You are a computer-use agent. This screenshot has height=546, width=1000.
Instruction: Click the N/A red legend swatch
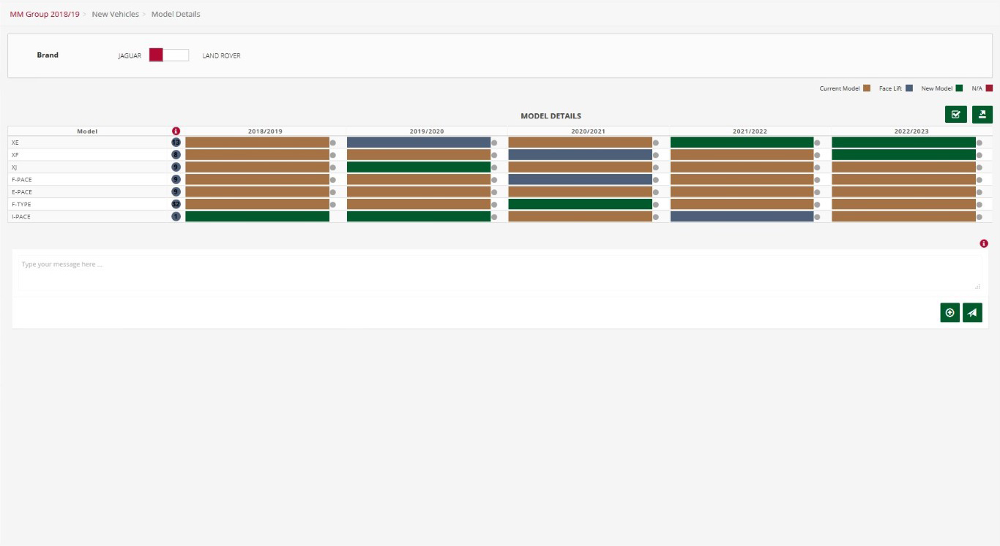[x=989, y=88]
